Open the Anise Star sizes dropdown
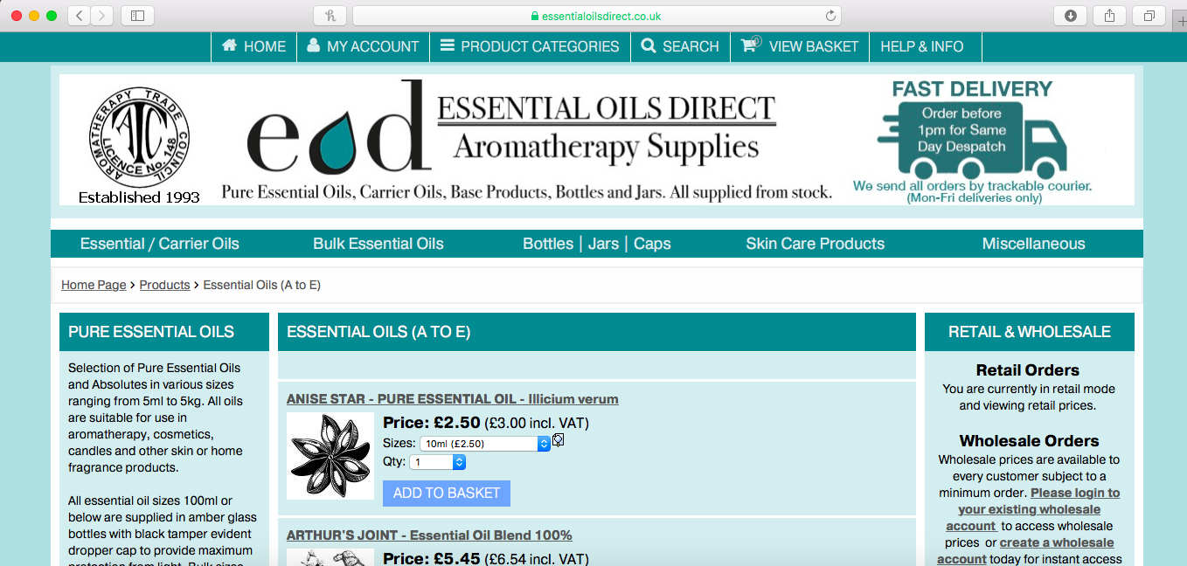Screen dimensions: 1187x566 tap(485, 444)
